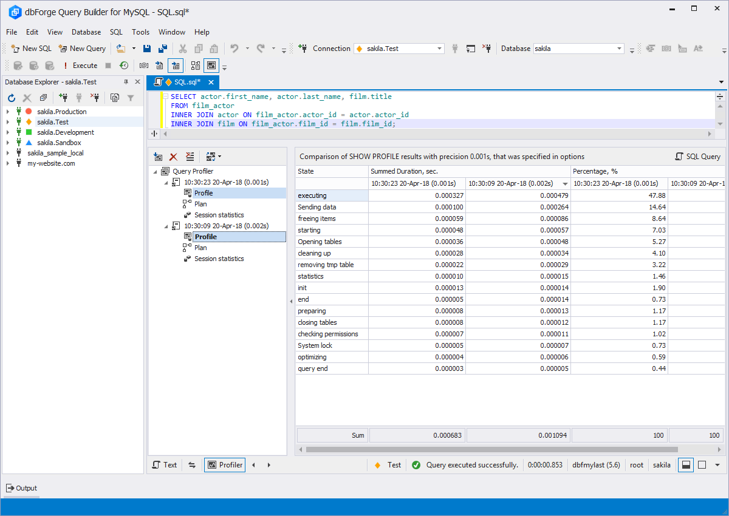This screenshot has height=516, width=729.
Task: Click the New SQL button
Action: pyautogui.click(x=31, y=49)
